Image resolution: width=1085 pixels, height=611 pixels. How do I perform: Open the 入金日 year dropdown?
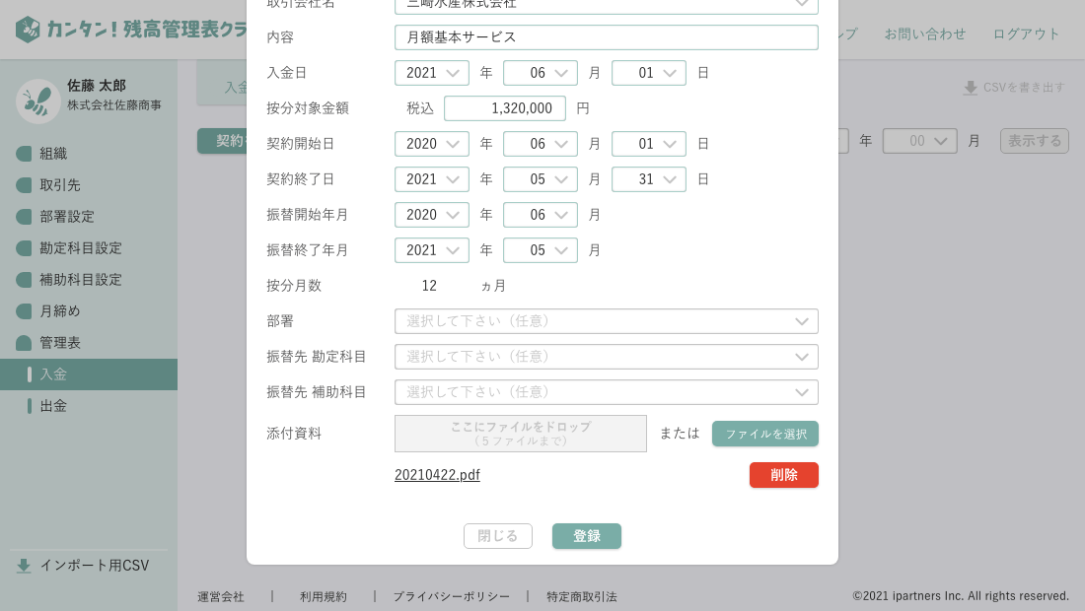432,73
